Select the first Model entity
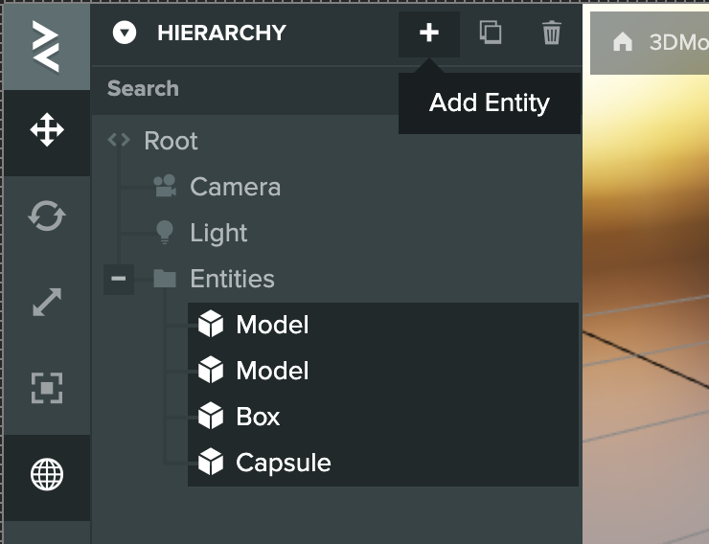Image resolution: width=709 pixels, height=544 pixels. pos(272,326)
